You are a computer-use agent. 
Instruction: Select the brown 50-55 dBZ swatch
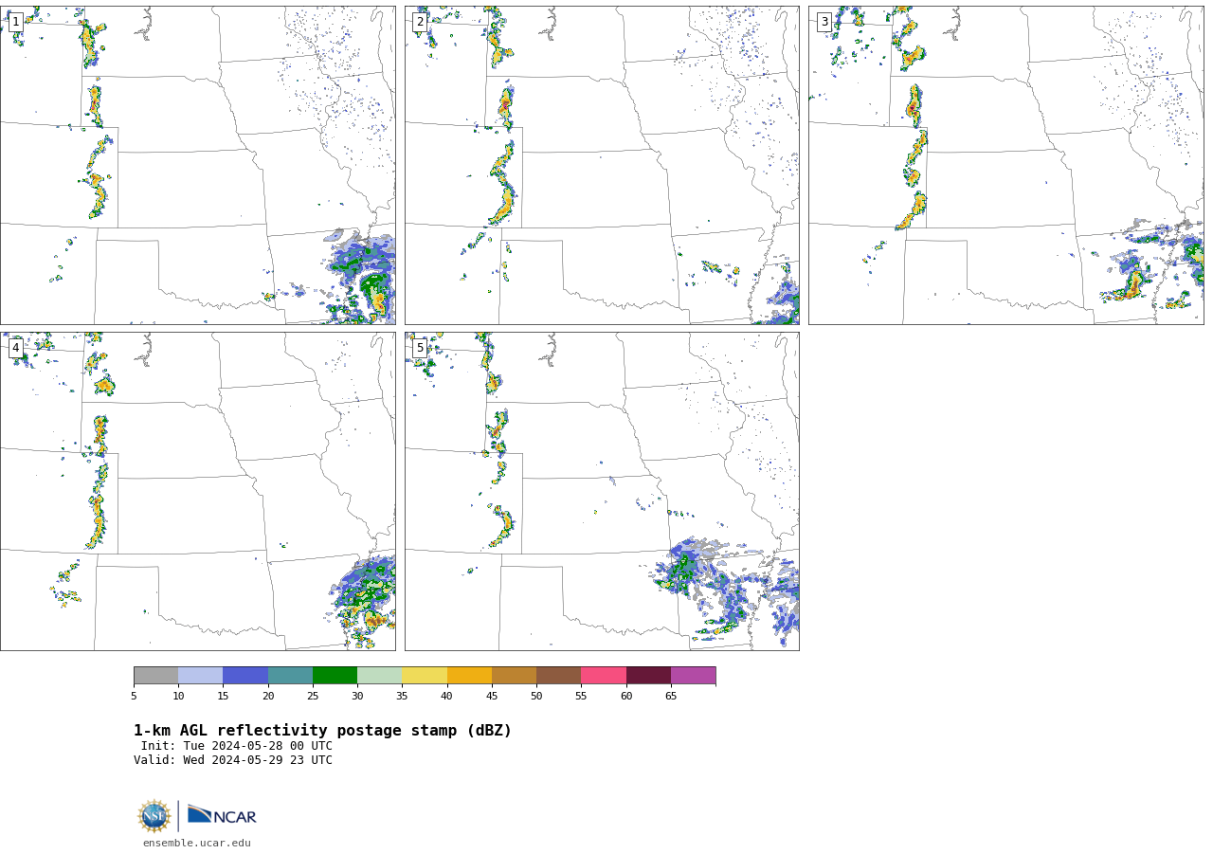[559, 676]
